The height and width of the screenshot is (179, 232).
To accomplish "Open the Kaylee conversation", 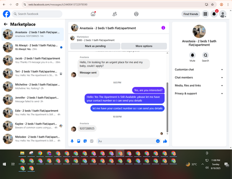I will [x=32, y=126].
